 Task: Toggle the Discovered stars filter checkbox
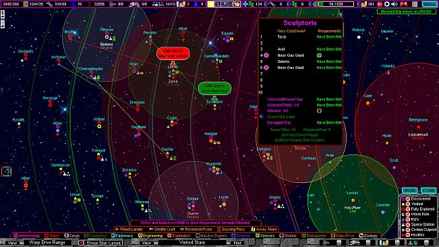click(x=408, y=199)
